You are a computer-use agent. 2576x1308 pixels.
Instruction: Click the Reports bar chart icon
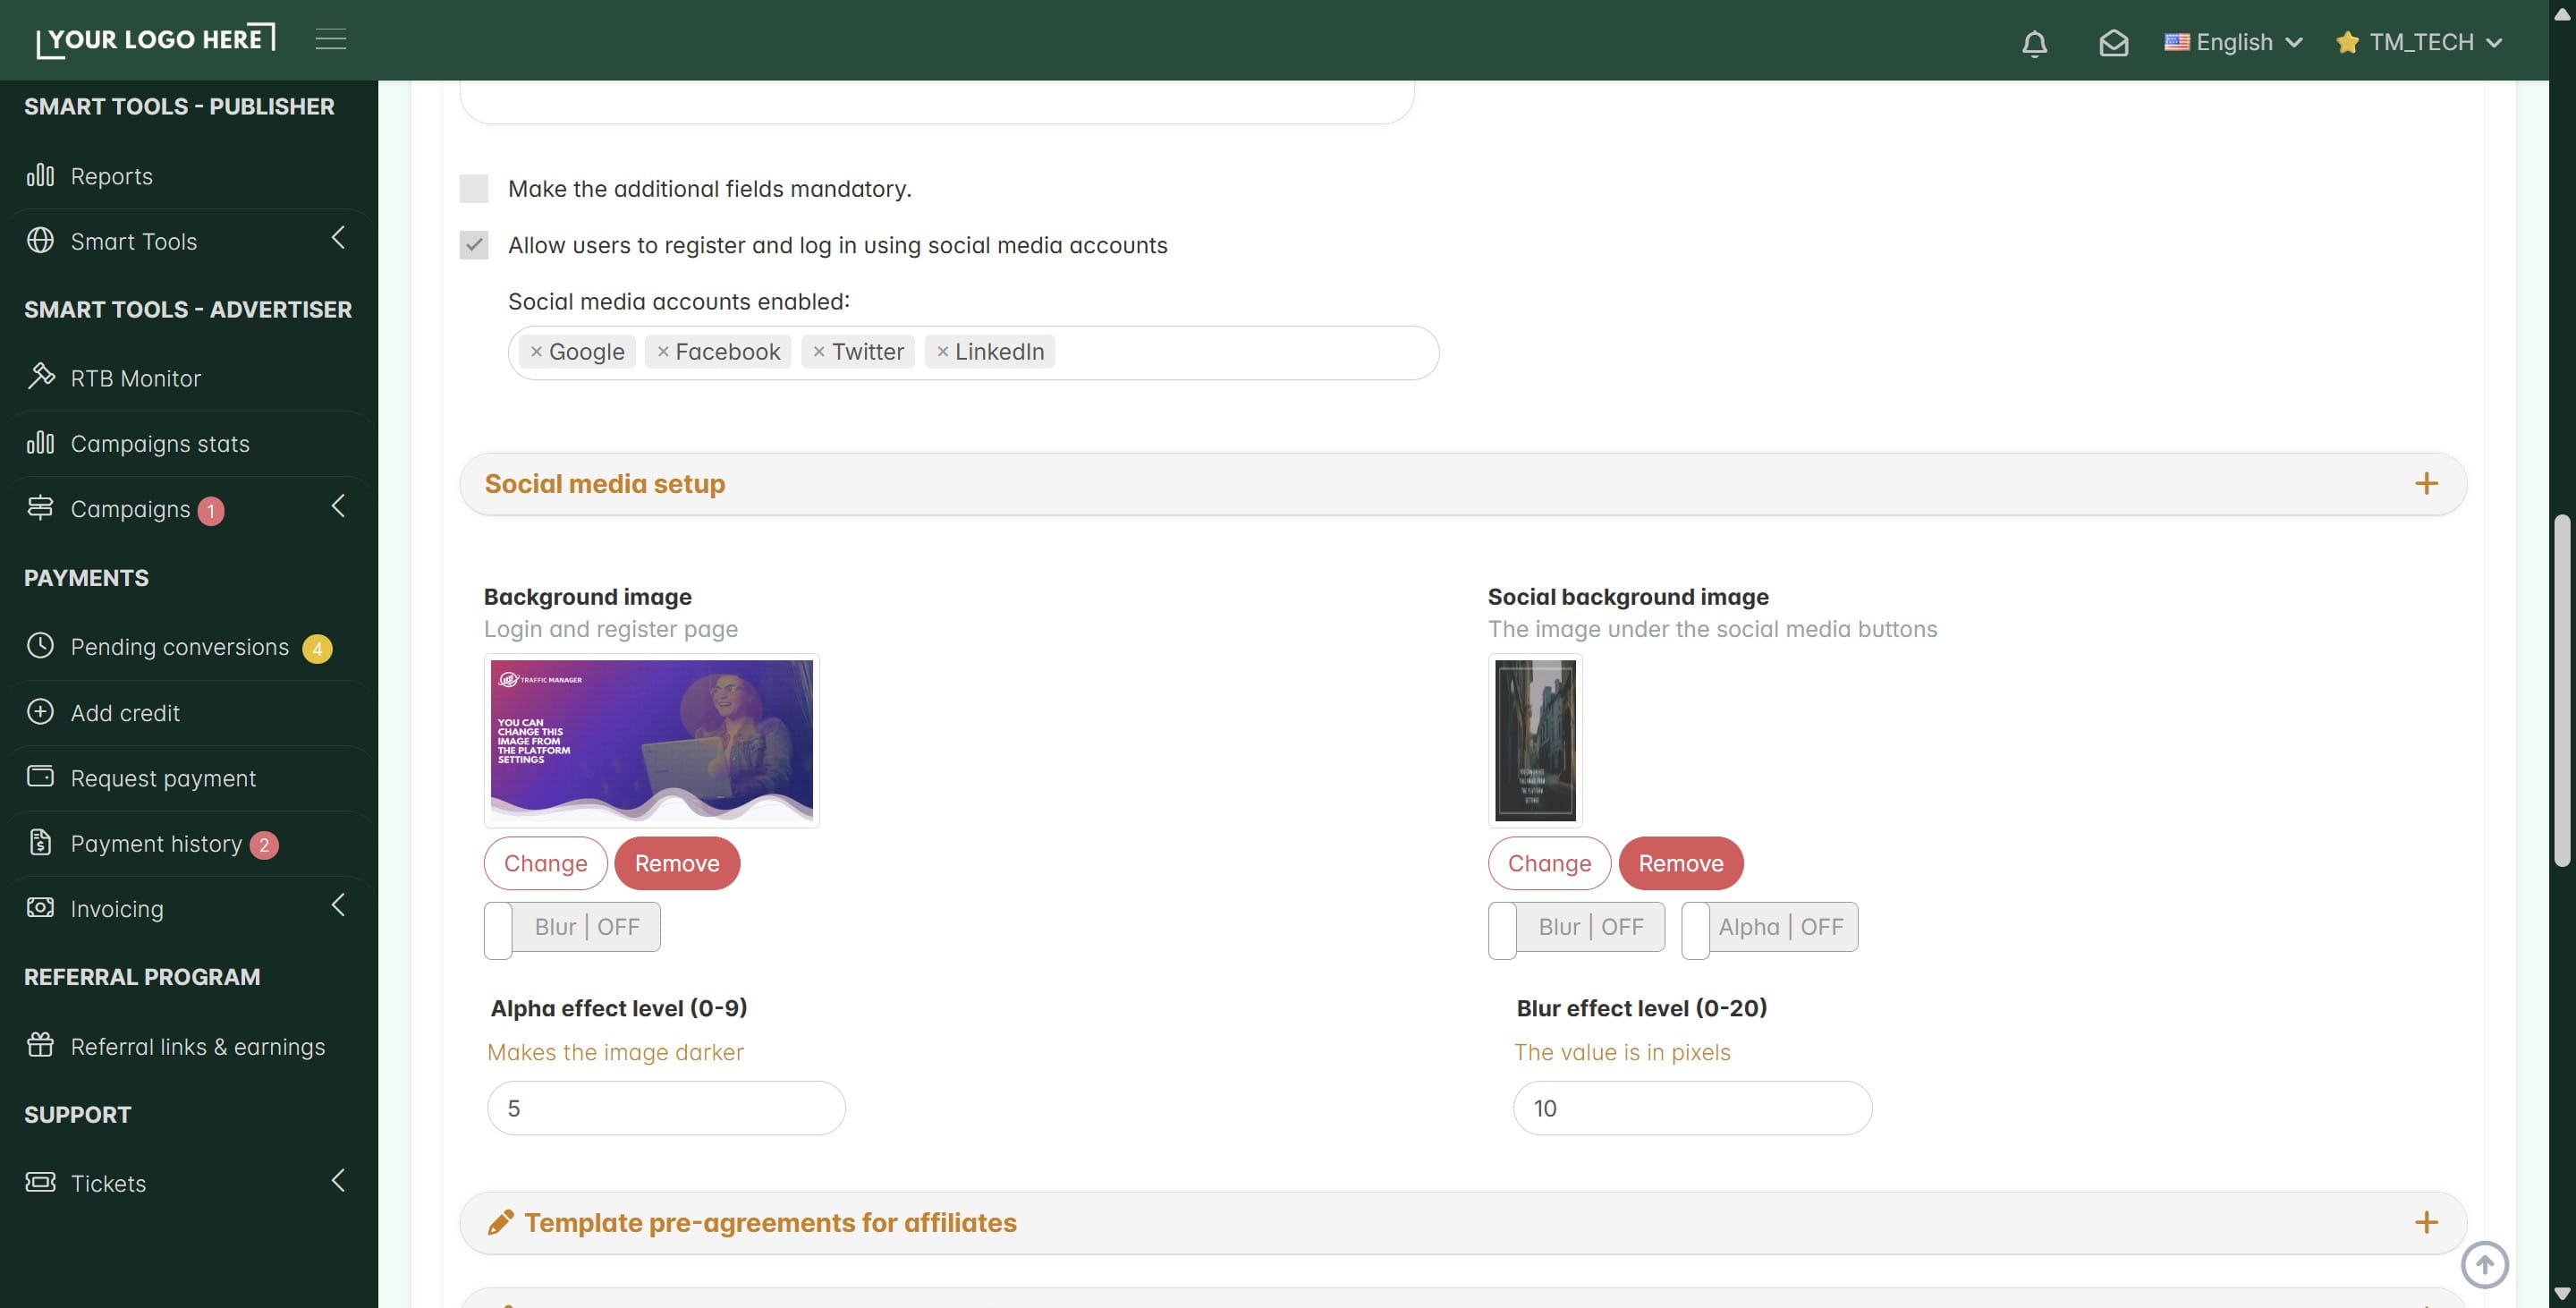coord(40,176)
